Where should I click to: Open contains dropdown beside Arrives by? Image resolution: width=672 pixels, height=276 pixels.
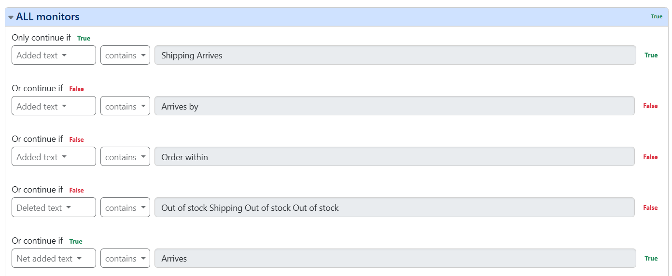tap(125, 106)
